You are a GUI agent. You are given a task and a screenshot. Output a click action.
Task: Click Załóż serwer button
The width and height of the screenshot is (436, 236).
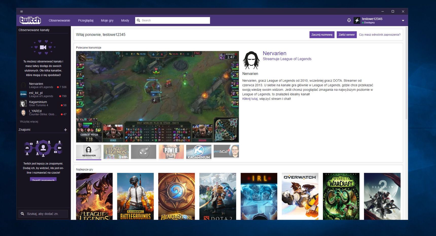coord(347,35)
